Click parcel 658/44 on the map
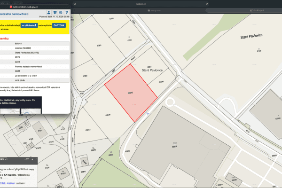 (108, 115)
